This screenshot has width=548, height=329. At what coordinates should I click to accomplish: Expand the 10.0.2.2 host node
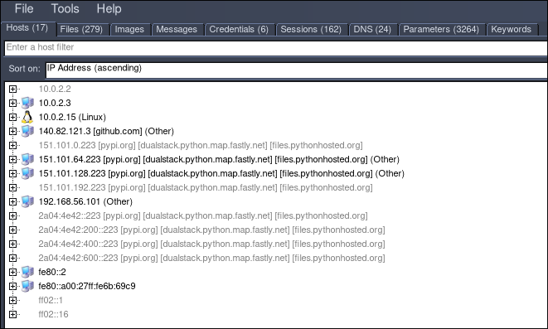(12, 89)
